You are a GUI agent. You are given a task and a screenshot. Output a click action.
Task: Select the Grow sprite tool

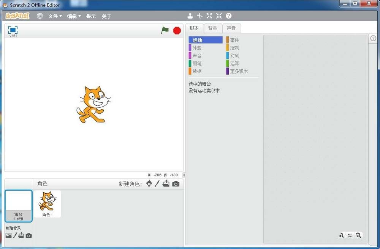209,16
